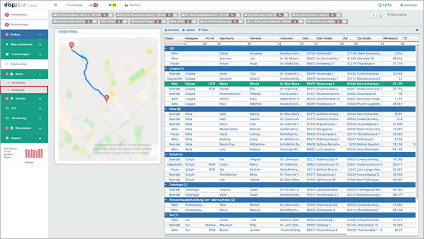Open the Fahrzeuge dropdown in top bar
Image resolution: width=424 pixels, height=239 pixels.
(x=74, y=5)
